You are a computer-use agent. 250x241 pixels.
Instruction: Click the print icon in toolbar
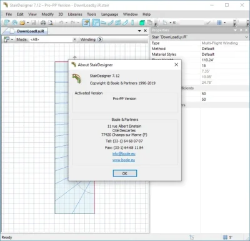coord(43,23)
